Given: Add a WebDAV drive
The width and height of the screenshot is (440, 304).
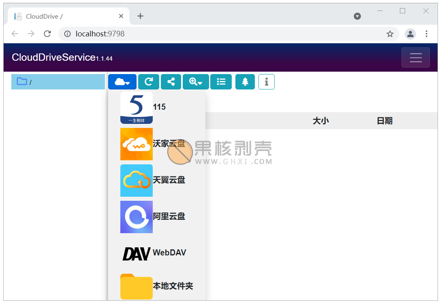Looking at the screenshot, I should [154, 253].
